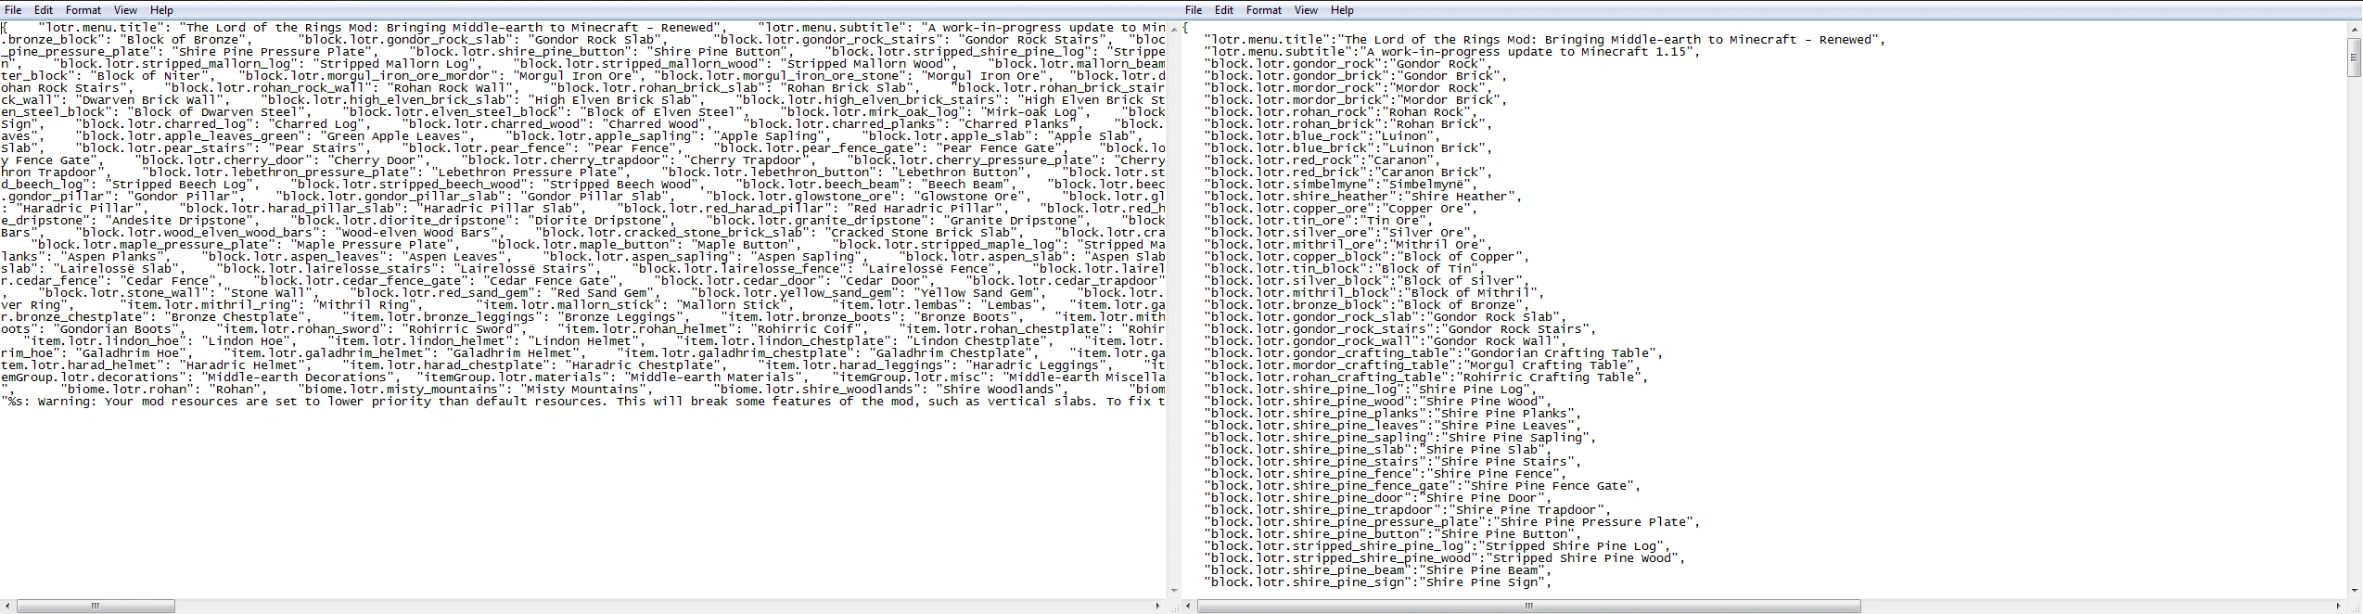Click the "Mithril Ore" line in right window
Screen dimensions: 2363x614
[x=1348, y=245]
